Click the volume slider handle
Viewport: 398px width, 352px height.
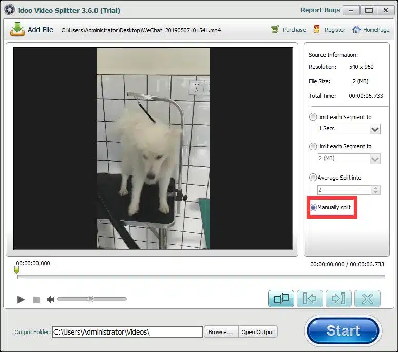tap(90, 299)
